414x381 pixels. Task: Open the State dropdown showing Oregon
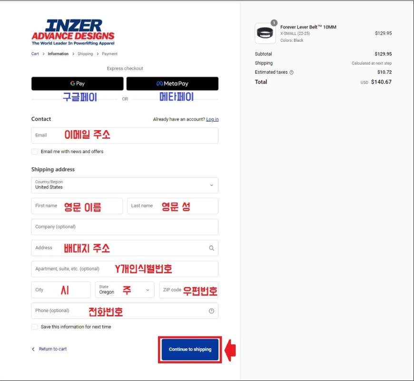[125, 290]
